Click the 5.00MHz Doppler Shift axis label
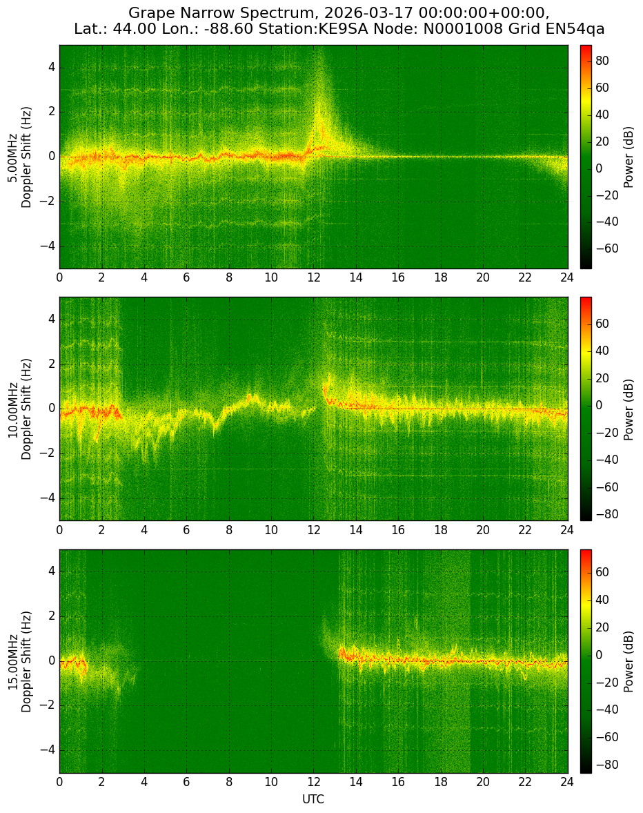Viewport: 643px width, 813px height. 19,157
